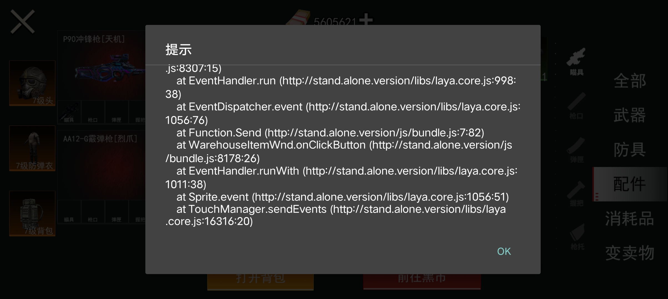Filter by scope attachment icon
Screen dimensions: 668x299
click(x=576, y=62)
